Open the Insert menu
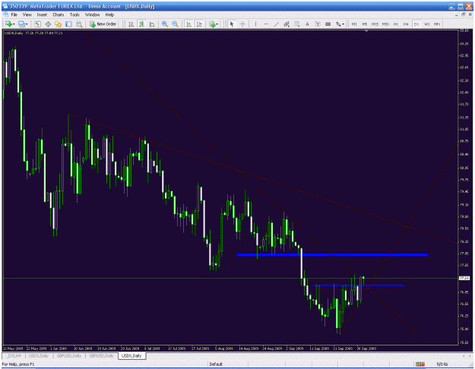Screen dimensions: 475x369 click(x=42, y=14)
